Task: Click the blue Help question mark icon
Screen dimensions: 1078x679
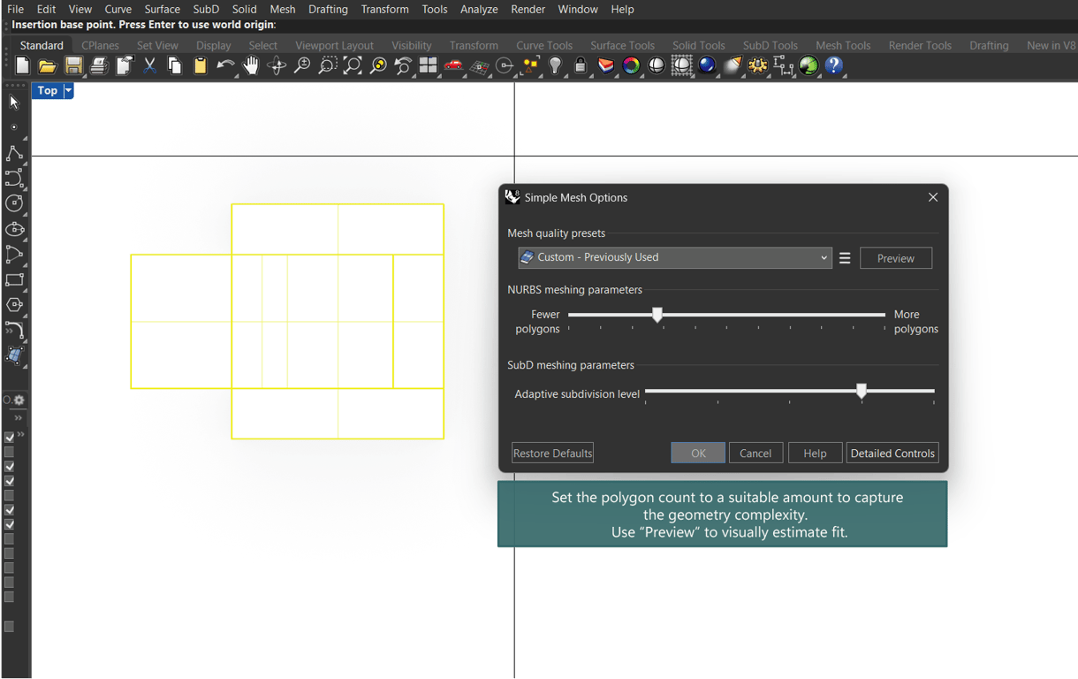Action: pyautogui.click(x=833, y=65)
